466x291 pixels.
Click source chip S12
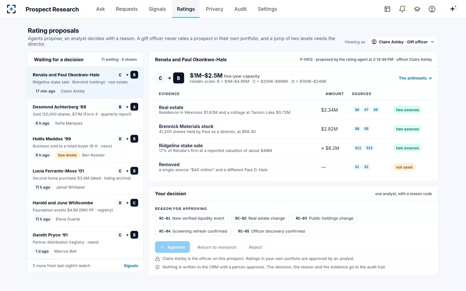click(370, 148)
